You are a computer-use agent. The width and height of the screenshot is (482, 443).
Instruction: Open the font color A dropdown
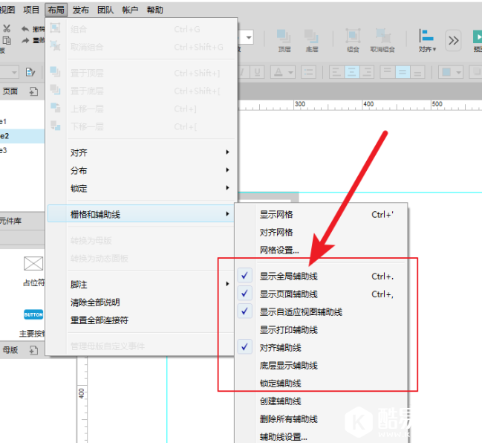[282, 72]
